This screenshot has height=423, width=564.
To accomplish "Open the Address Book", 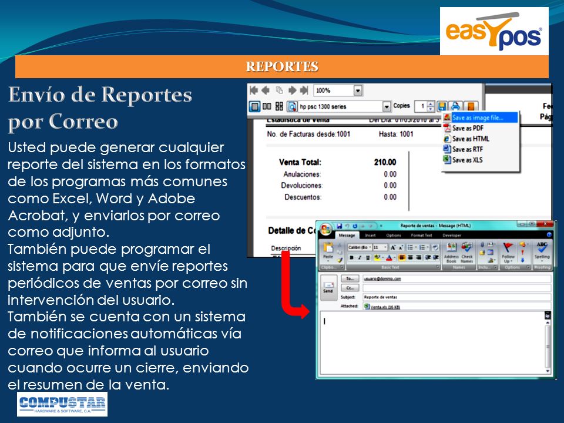I will point(451,253).
